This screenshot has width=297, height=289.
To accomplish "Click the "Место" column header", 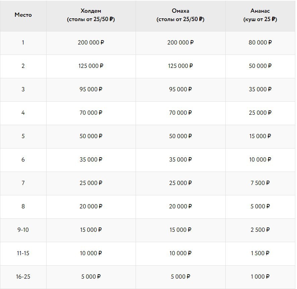I will (23, 15).
